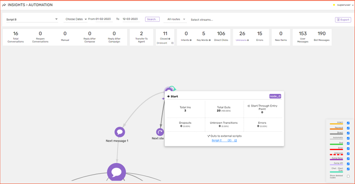355x184 pixels.
Task: Select the large chat bubble node at bottom
Action: 116,172
